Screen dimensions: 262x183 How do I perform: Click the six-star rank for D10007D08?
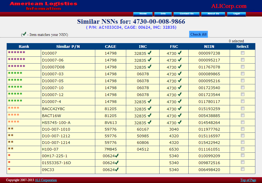[17, 66]
